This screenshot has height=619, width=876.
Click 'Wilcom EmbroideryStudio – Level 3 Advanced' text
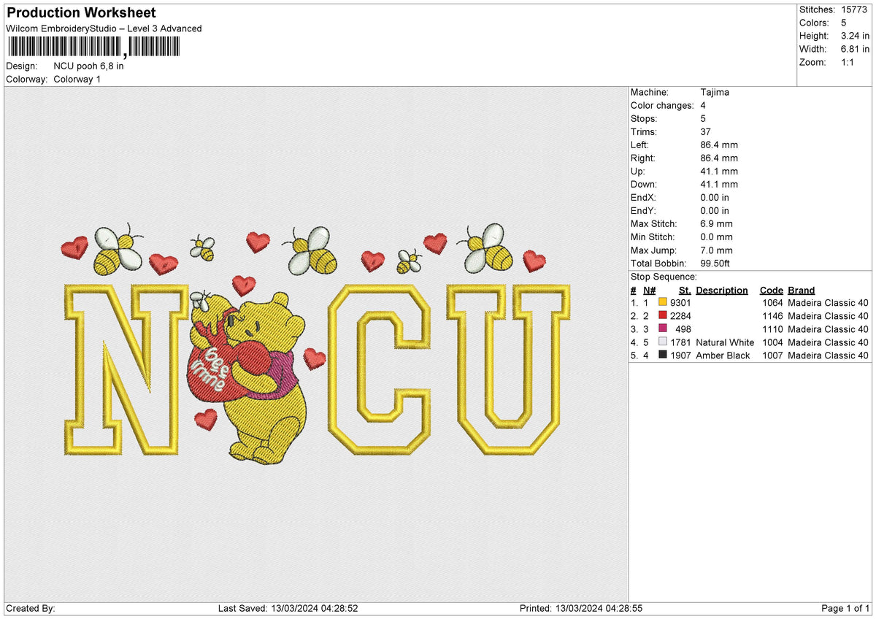point(104,28)
